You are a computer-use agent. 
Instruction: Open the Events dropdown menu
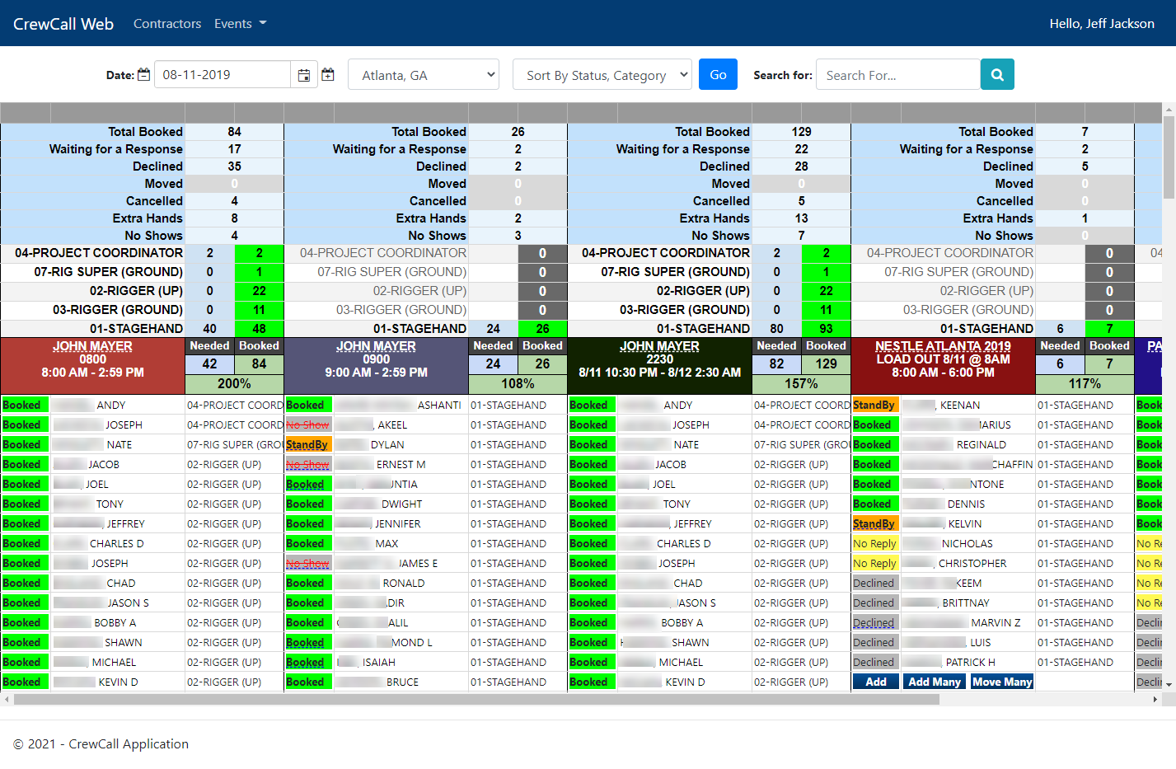pos(240,24)
